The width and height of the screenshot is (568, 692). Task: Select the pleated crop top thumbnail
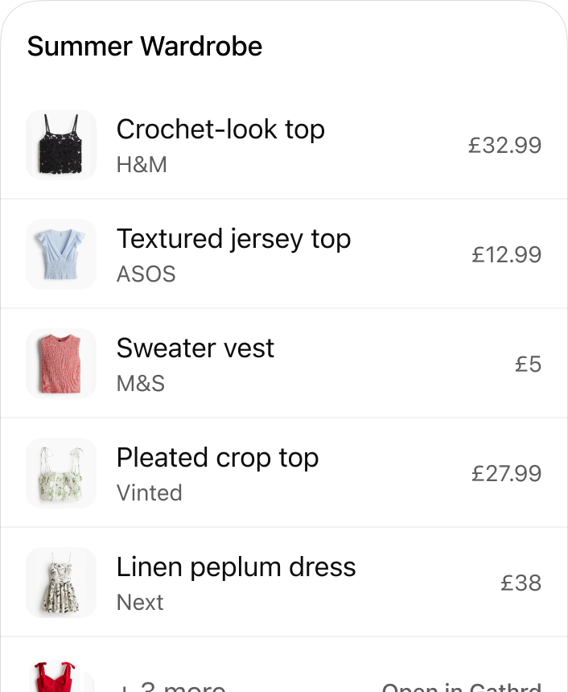tap(61, 473)
